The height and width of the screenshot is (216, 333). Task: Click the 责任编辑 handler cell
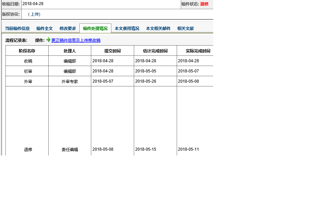[70, 150]
